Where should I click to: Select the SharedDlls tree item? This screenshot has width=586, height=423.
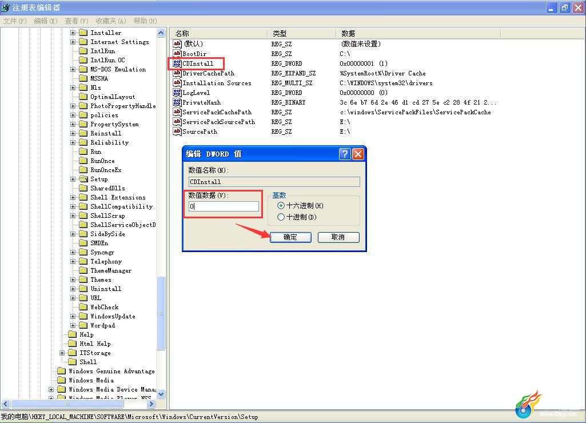point(107,188)
